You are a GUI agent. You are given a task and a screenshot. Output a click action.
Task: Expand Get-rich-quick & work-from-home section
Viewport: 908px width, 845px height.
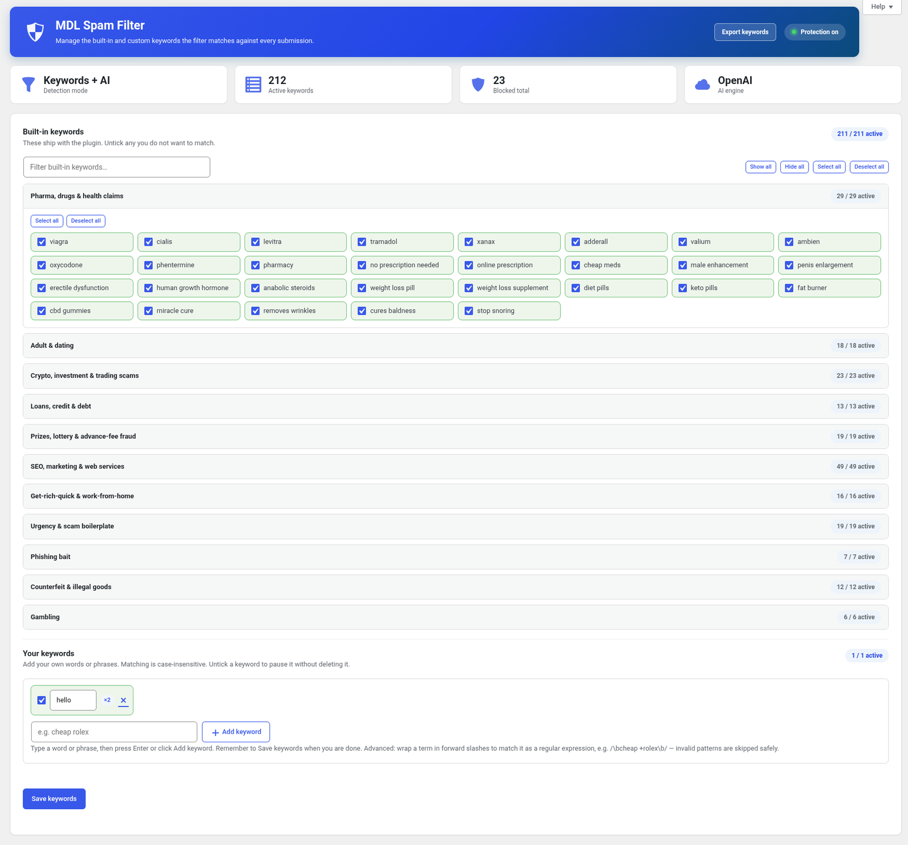[x=456, y=496]
